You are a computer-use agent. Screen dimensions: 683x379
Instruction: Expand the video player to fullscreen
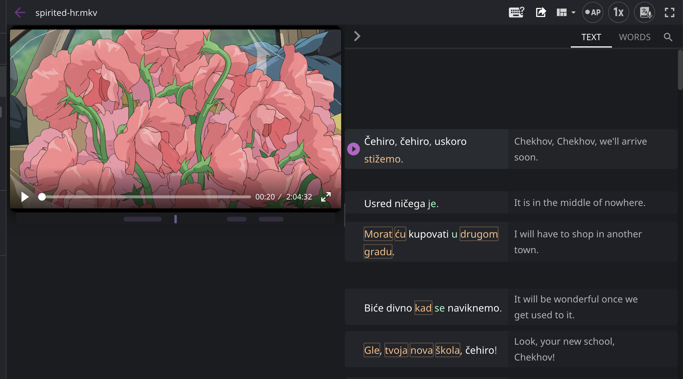pos(326,197)
